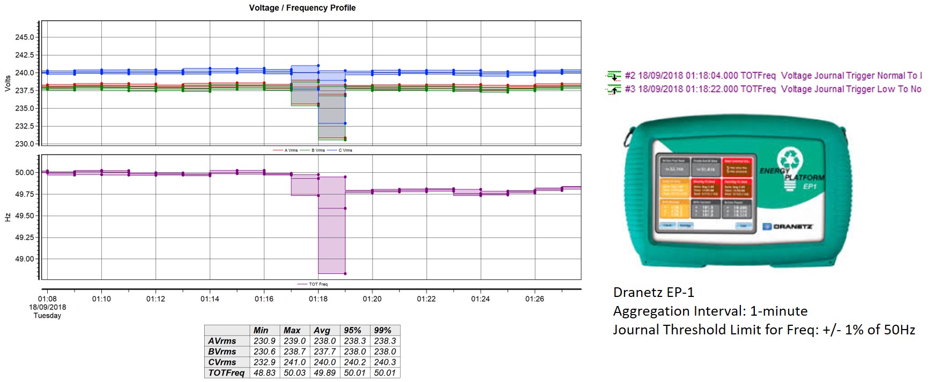The width and height of the screenshot is (935, 382).
Task: Click the BVrms Max value 238.7
Action: click(x=295, y=352)
